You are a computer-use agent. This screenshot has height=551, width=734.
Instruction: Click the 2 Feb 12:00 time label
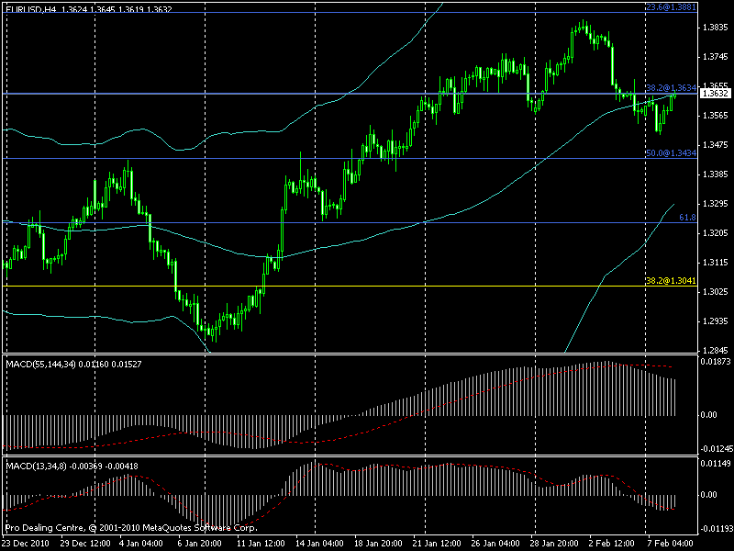612,544
